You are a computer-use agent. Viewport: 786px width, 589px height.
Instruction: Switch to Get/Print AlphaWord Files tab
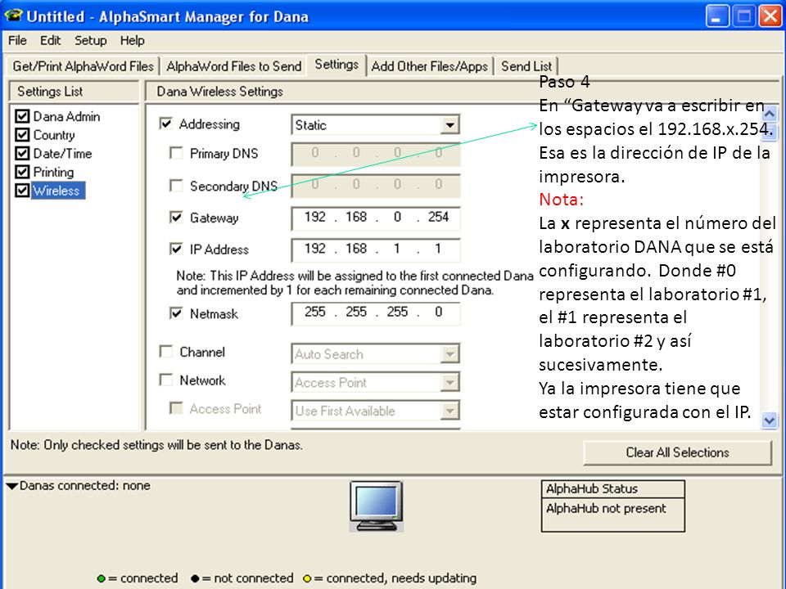pos(84,66)
